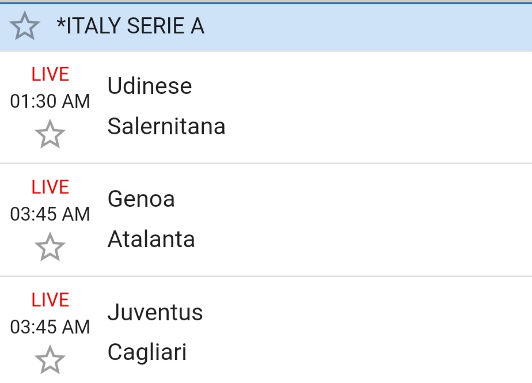Image resolution: width=532 pixels, height=383 pixels.
Task: Star the Juventus vs Cagliari match
Action: (x=50, y=360)
